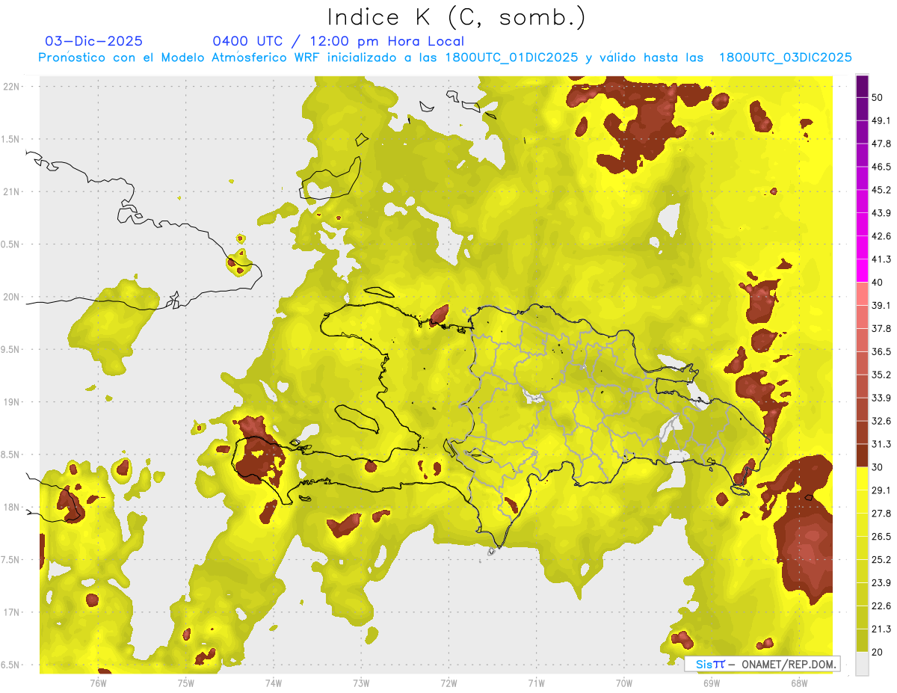The image size is (897, 693).
Task: Click the '73W' longitude label
Action: tap(361, 683)
